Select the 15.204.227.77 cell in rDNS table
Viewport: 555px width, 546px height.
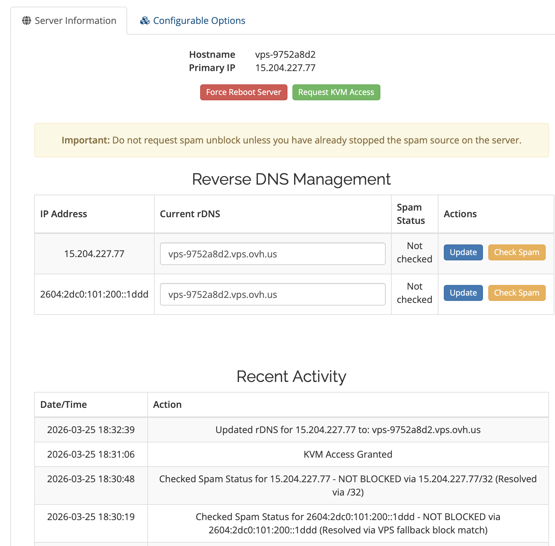[x=94, y=254]
